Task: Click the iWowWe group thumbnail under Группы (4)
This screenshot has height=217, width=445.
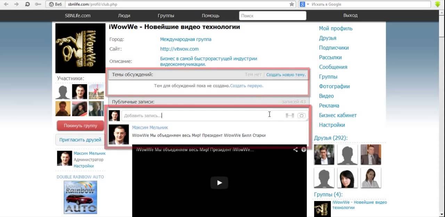Action: pos(322,209)
